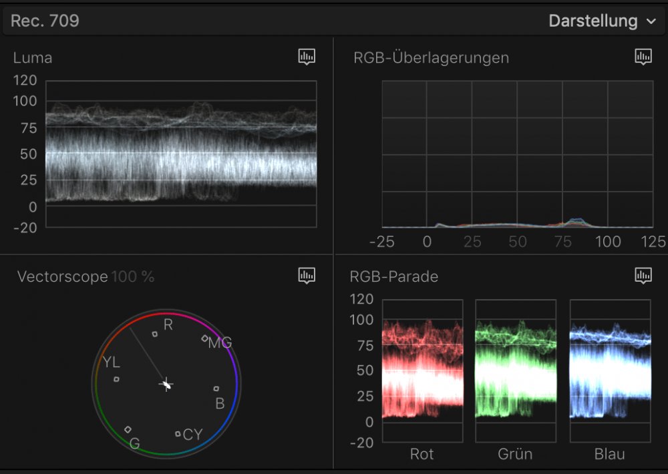668x474 pixels.
Task: Click the Grün channel waveform
Action: pyautogui.click(x=515, y=371)
